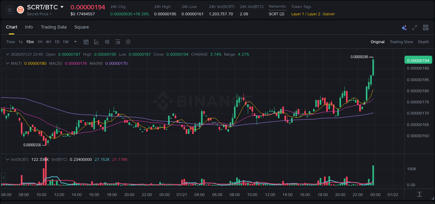The height and width of the screenshot is (204, 435).
Task: Open the chart style picker icon
Action: coord(96,42)
